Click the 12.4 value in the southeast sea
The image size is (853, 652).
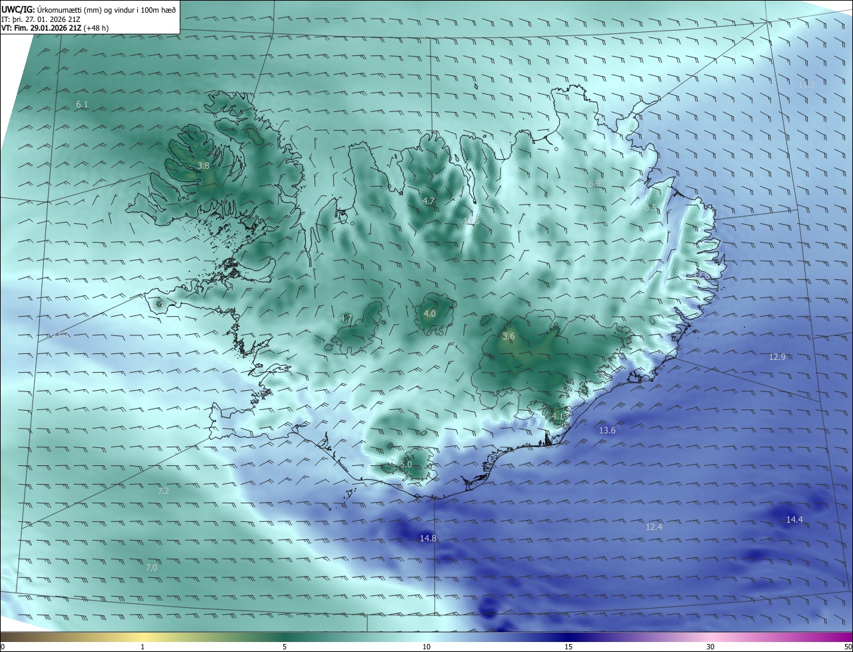click(654, 527)
